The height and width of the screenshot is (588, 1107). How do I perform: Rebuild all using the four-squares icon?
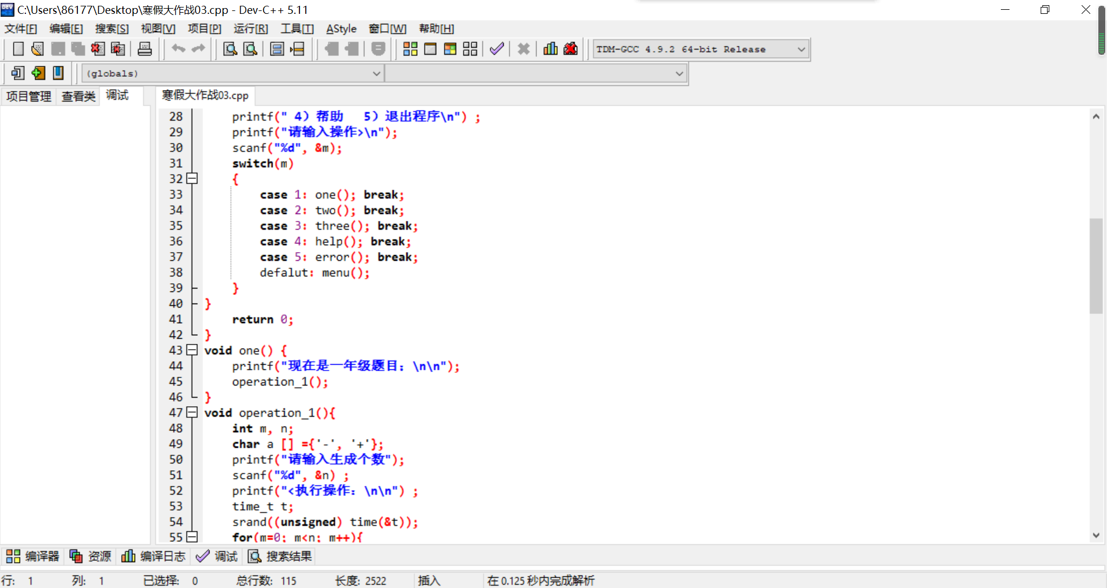click(470, 49)
